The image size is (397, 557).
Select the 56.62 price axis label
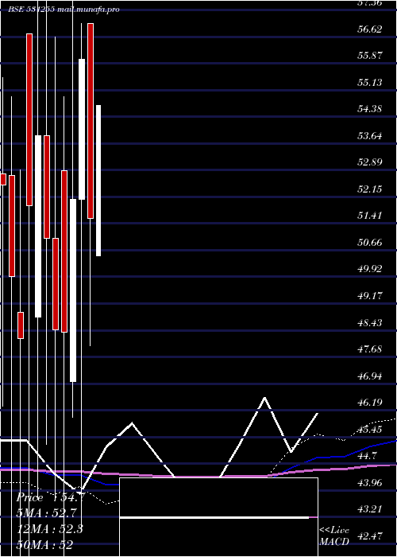coord(369,29)
